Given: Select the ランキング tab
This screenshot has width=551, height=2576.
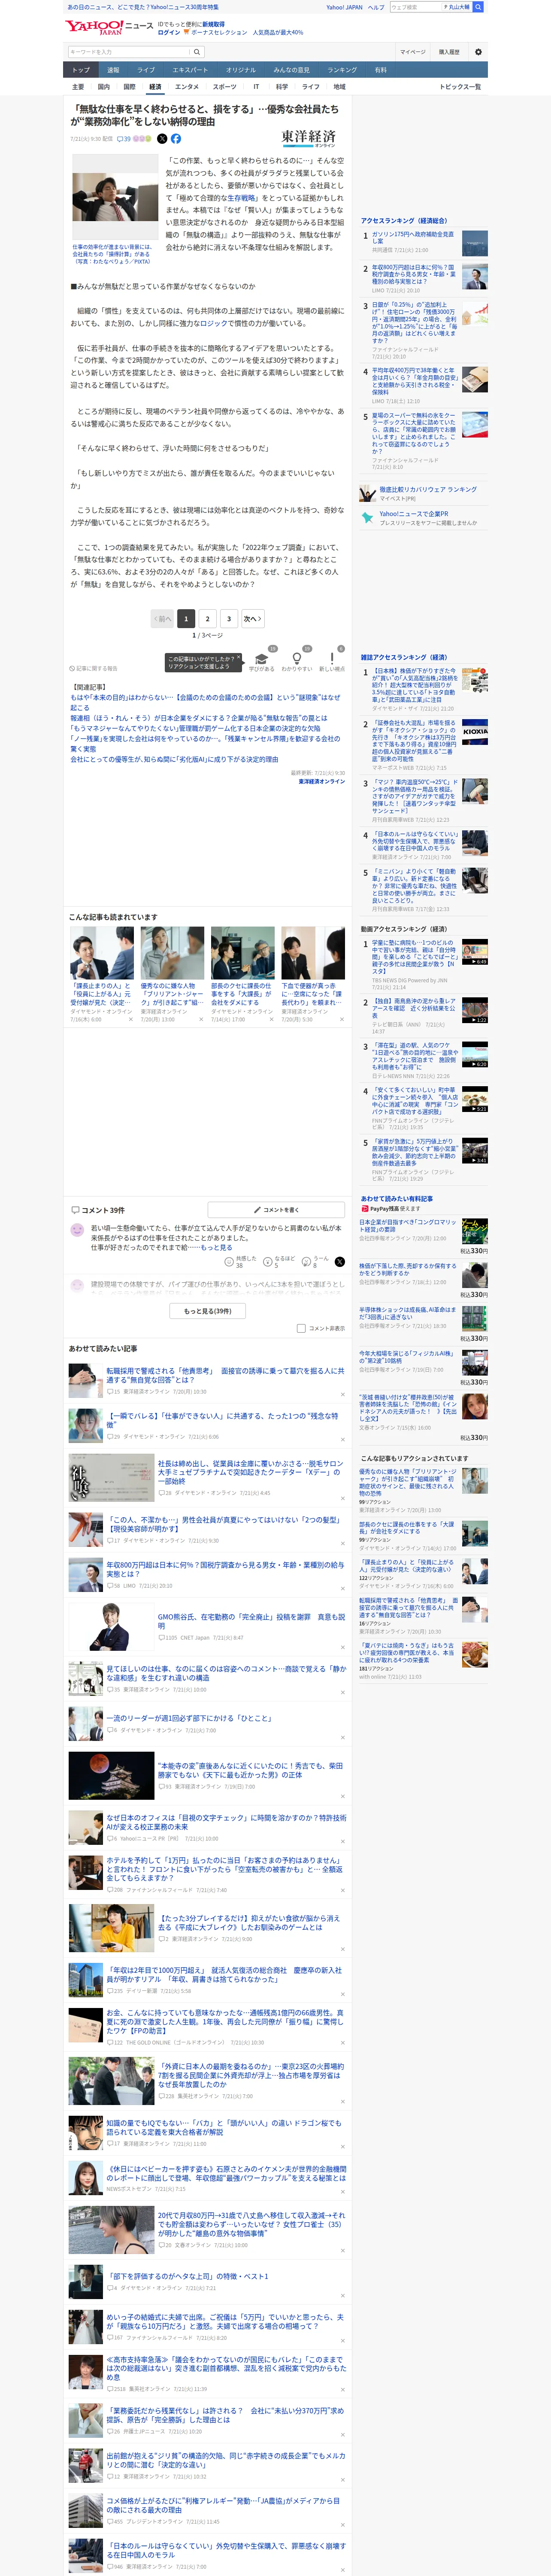Looking at the screenshot, I should point(342,70).
